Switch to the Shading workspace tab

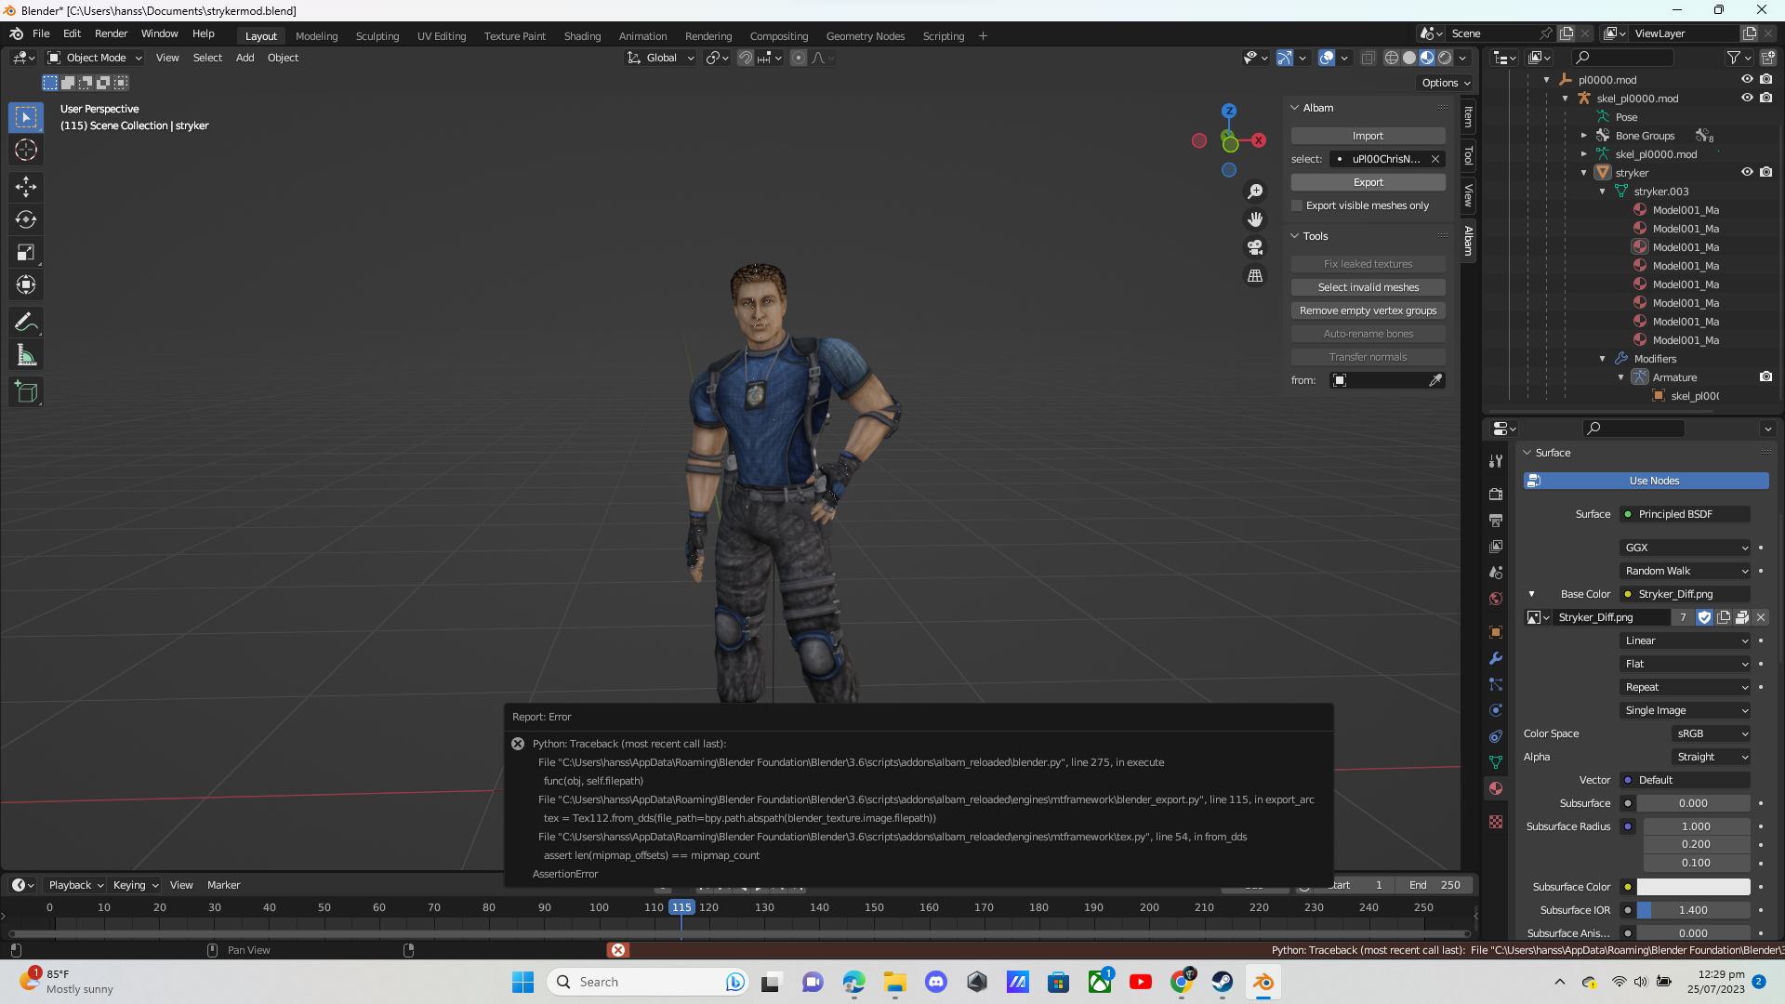582,35
